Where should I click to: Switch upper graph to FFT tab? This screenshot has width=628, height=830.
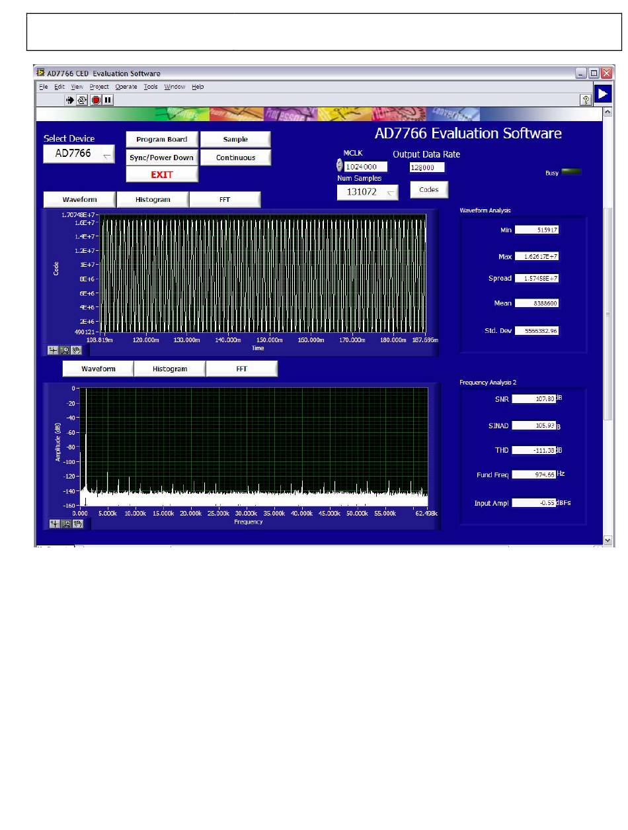(x=225, y=200)
